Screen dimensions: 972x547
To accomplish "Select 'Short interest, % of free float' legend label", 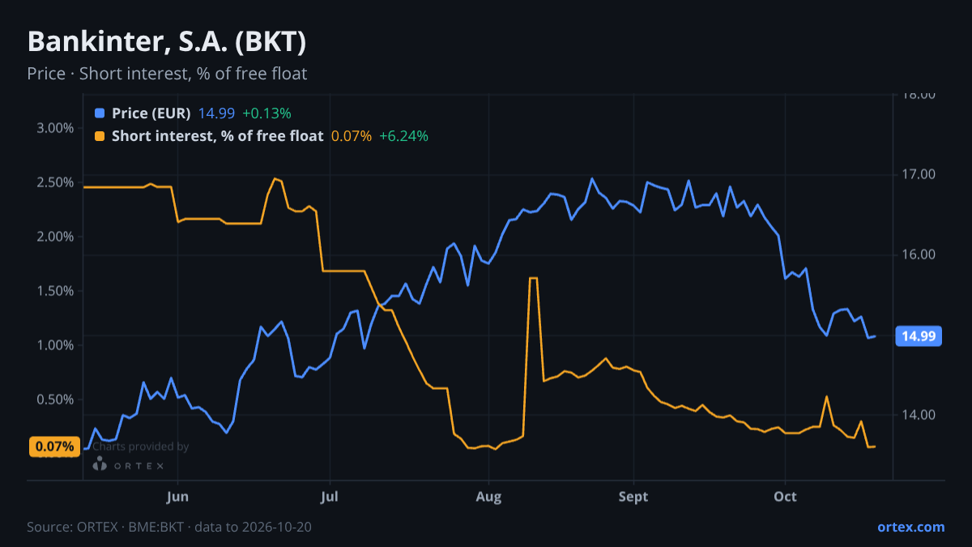I will tap(218, 136).
